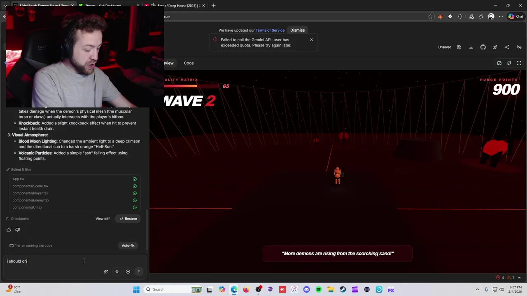Open Copilot Chat in the browser

pos(515,16)
